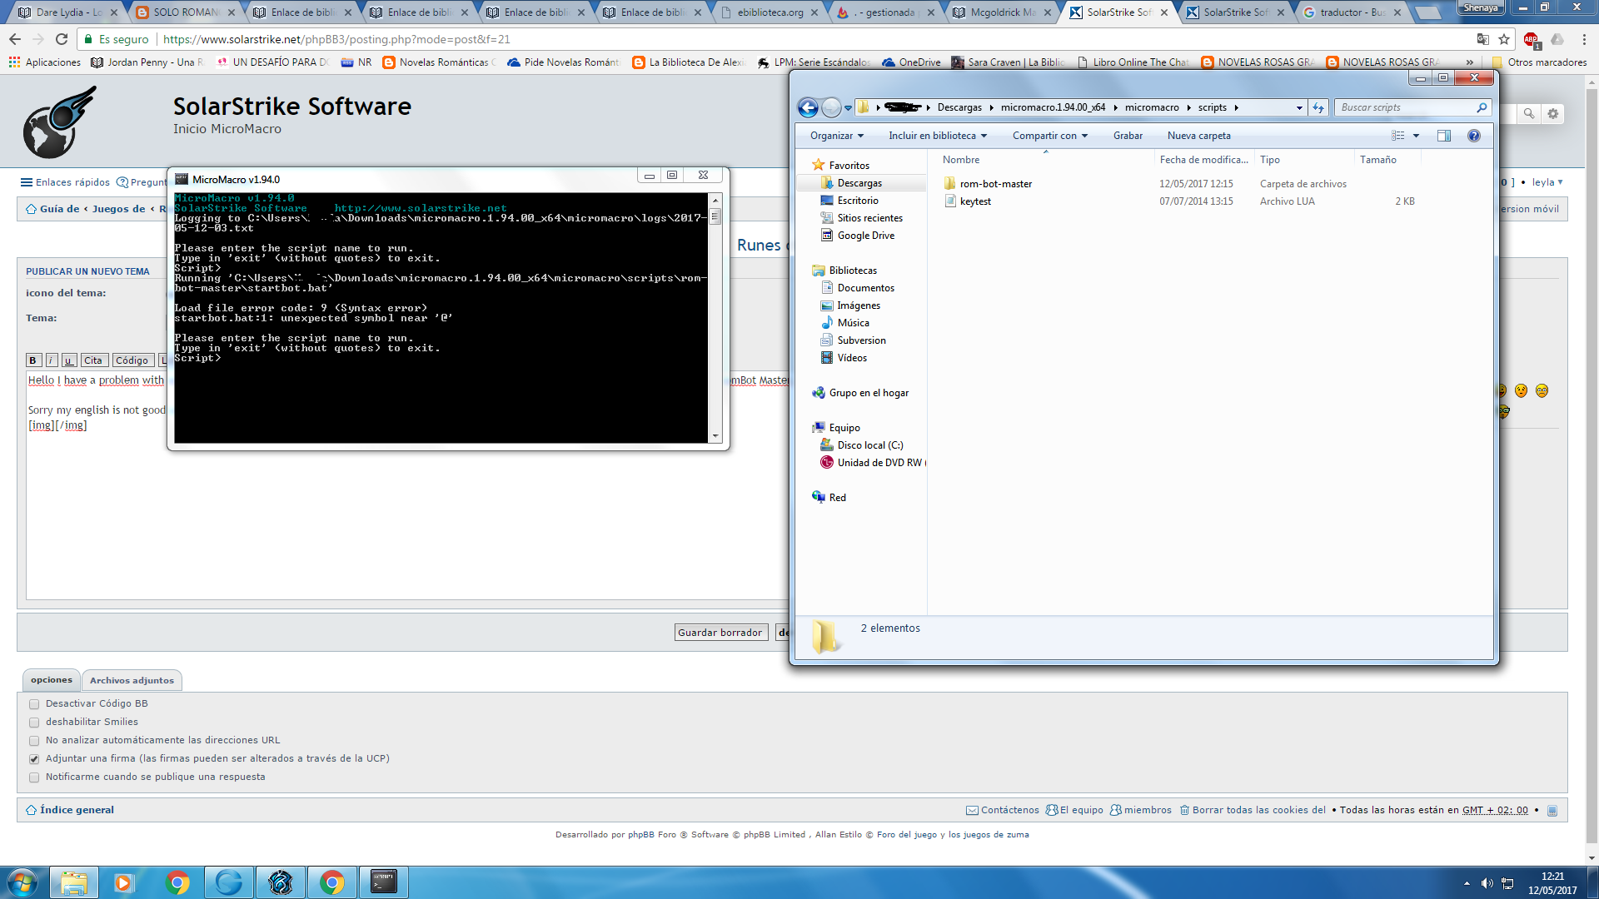Open the Índice general link
Screen dimensions: 1599x899
coord(77,810)
